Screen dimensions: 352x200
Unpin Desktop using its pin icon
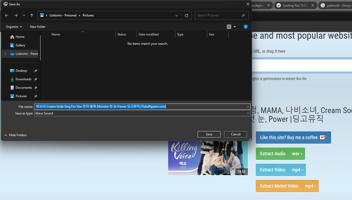tap(36, 71)
